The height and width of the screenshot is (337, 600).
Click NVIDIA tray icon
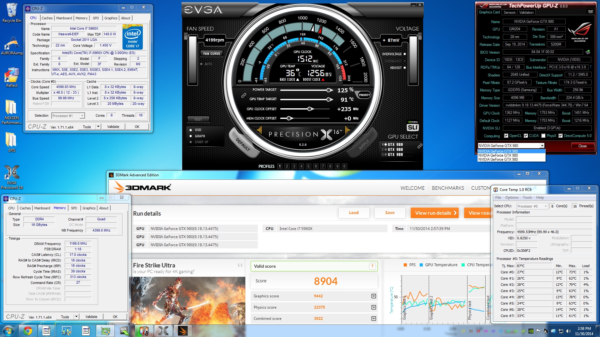531,331
